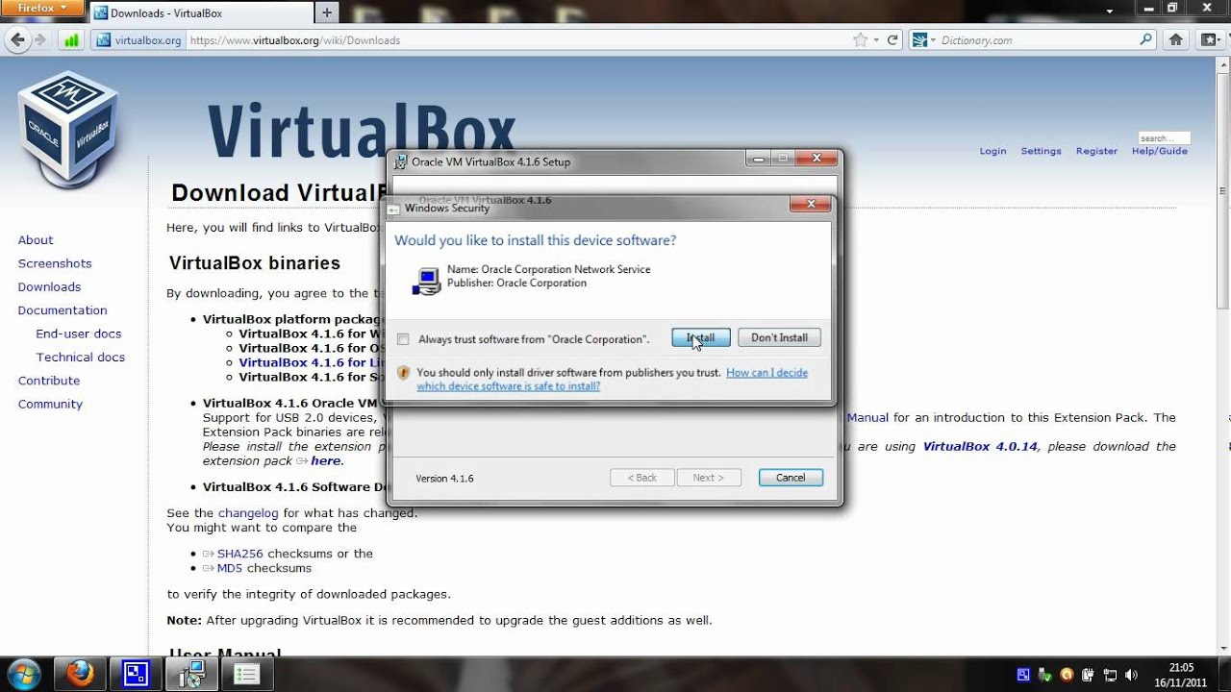Open End-user docs link
This screenshot has height=692, width=1231.
click(x=79, y=334)
